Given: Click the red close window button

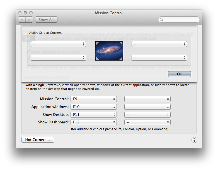Looking at the screenshot, I should 20,13.
